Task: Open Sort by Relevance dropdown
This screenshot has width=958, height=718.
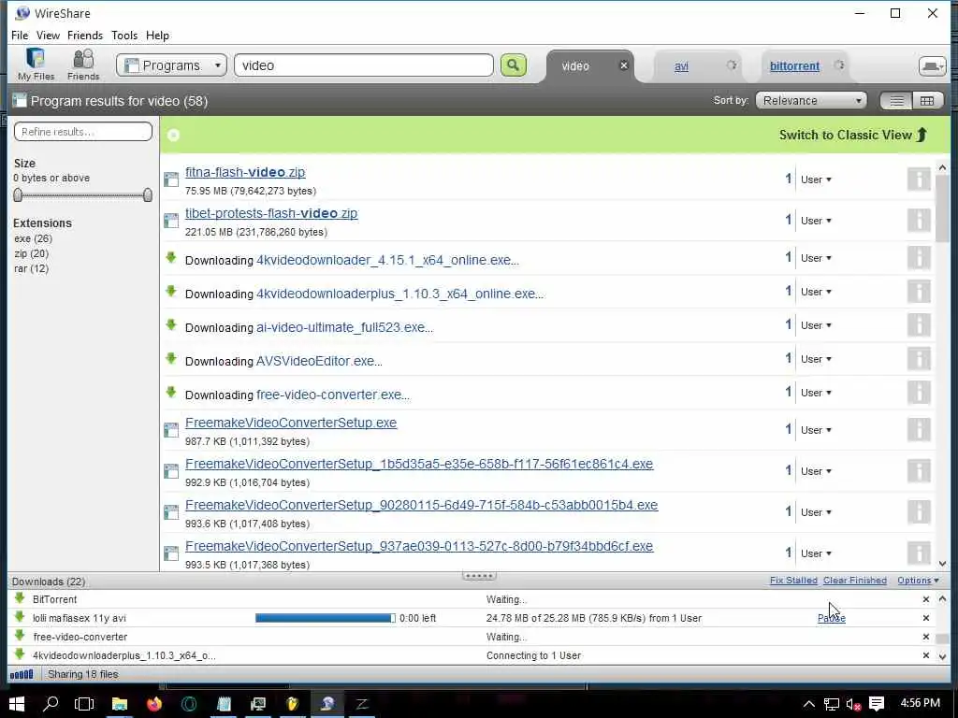Action: [811, 101]
